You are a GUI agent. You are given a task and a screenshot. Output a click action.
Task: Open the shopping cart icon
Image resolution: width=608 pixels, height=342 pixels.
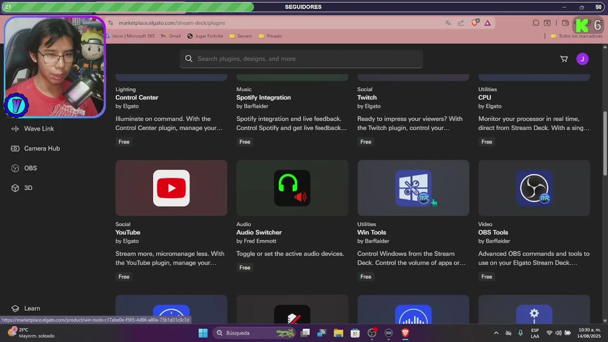pos(564,59)
